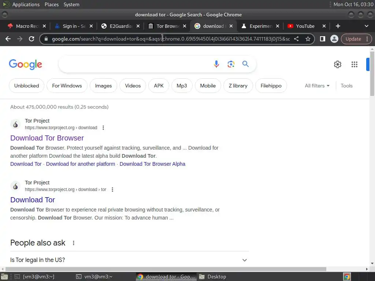Screen dimensions: 375x281
Task: Follow Download Tor Browser Alpha sitelink
Action: [152, 164]
